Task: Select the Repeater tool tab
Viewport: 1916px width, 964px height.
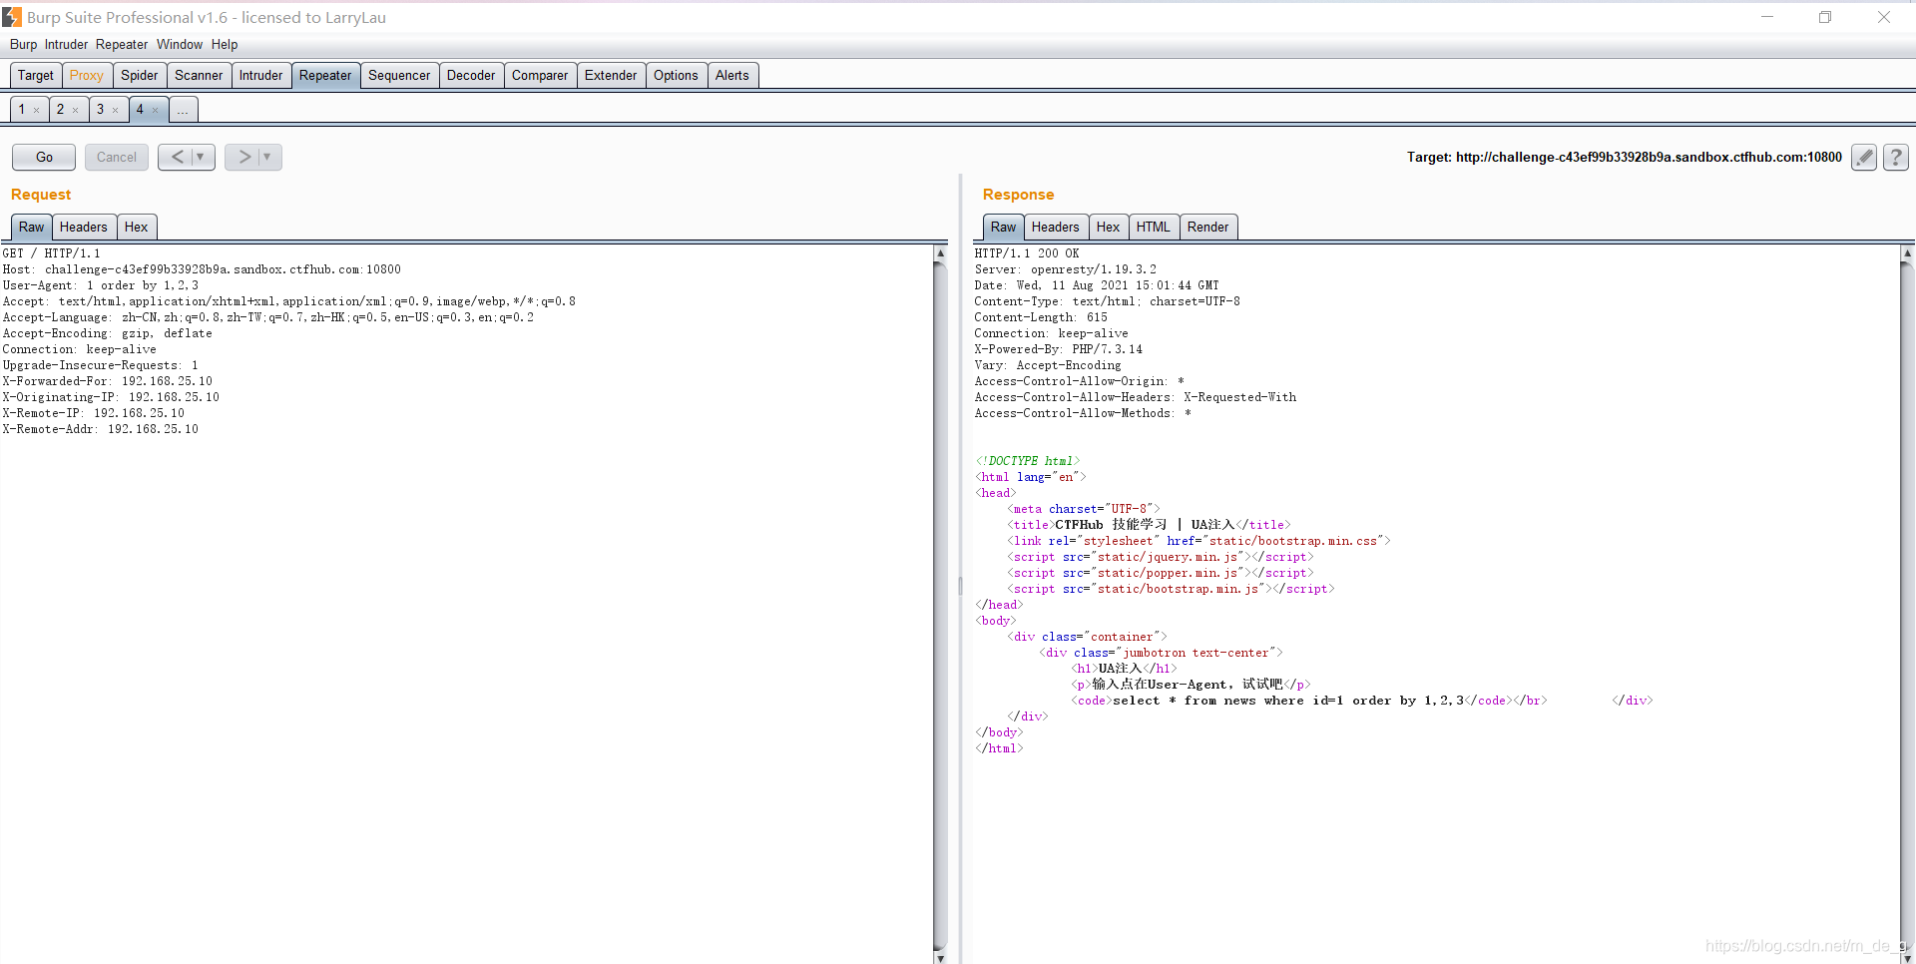Action: tap(325, 75)
